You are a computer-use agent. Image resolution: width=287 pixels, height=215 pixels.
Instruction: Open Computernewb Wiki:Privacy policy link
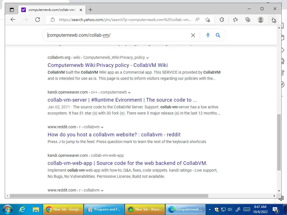click(108, 65)
